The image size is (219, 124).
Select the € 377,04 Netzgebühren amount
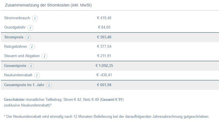pyautogui.click(x=104, y=47)
